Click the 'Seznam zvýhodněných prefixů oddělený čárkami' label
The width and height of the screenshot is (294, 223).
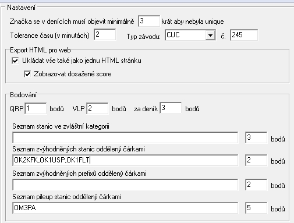[x=79, y=174]
